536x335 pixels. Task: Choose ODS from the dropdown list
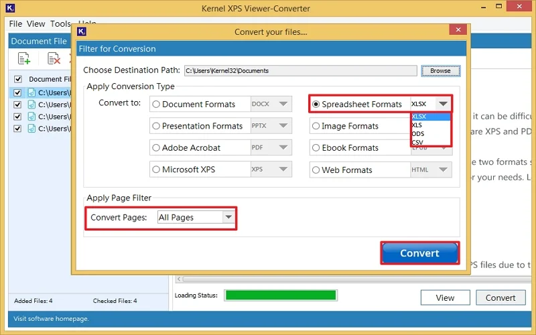pyautogui.click(x=431, y=133)
